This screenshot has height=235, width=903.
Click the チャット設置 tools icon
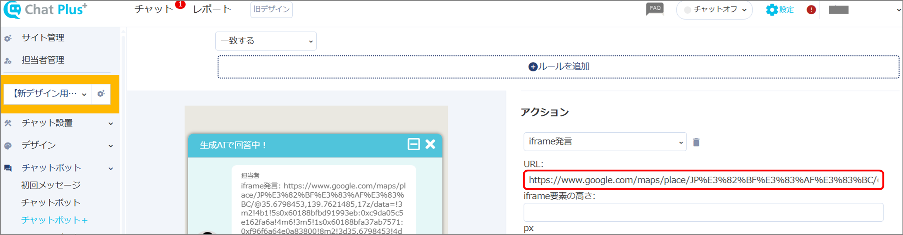pyautogui.click(x=8, y=123)
